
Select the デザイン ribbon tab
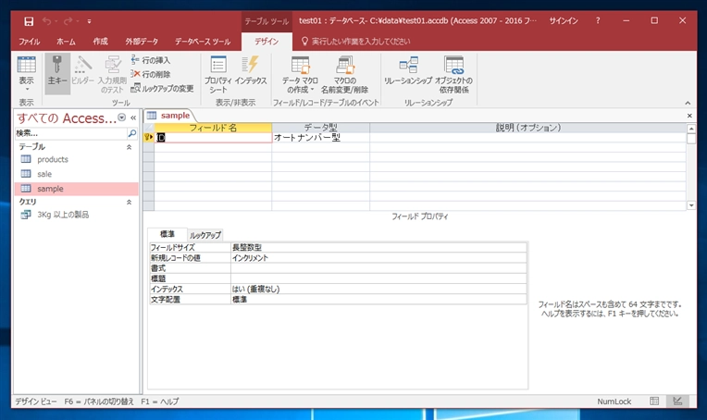coord(267,42)
